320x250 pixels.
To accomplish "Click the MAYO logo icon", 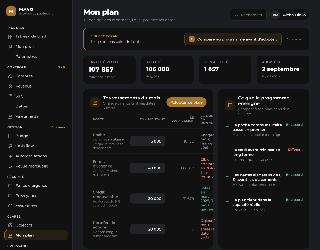I will click(x=11, y=11).
